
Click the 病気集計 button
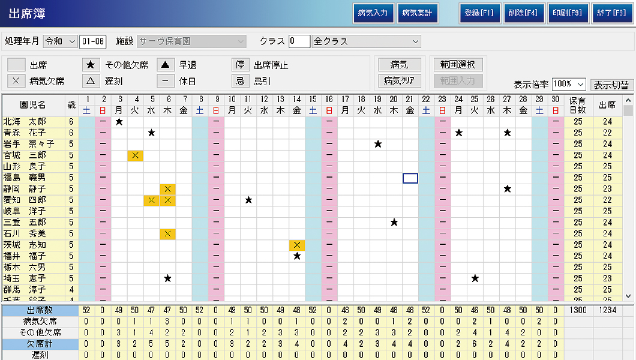418,13
